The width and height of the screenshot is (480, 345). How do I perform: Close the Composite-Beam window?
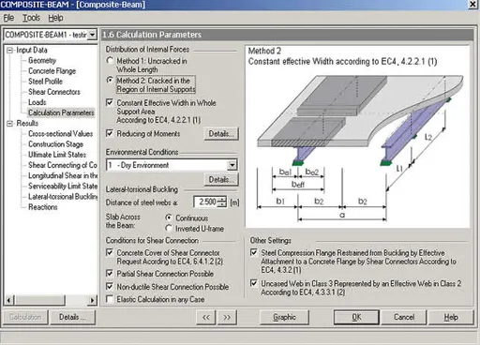click(473, 5)
